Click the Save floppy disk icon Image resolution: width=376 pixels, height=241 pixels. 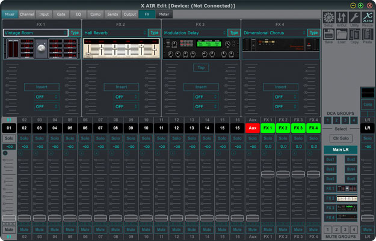(328, 35)
